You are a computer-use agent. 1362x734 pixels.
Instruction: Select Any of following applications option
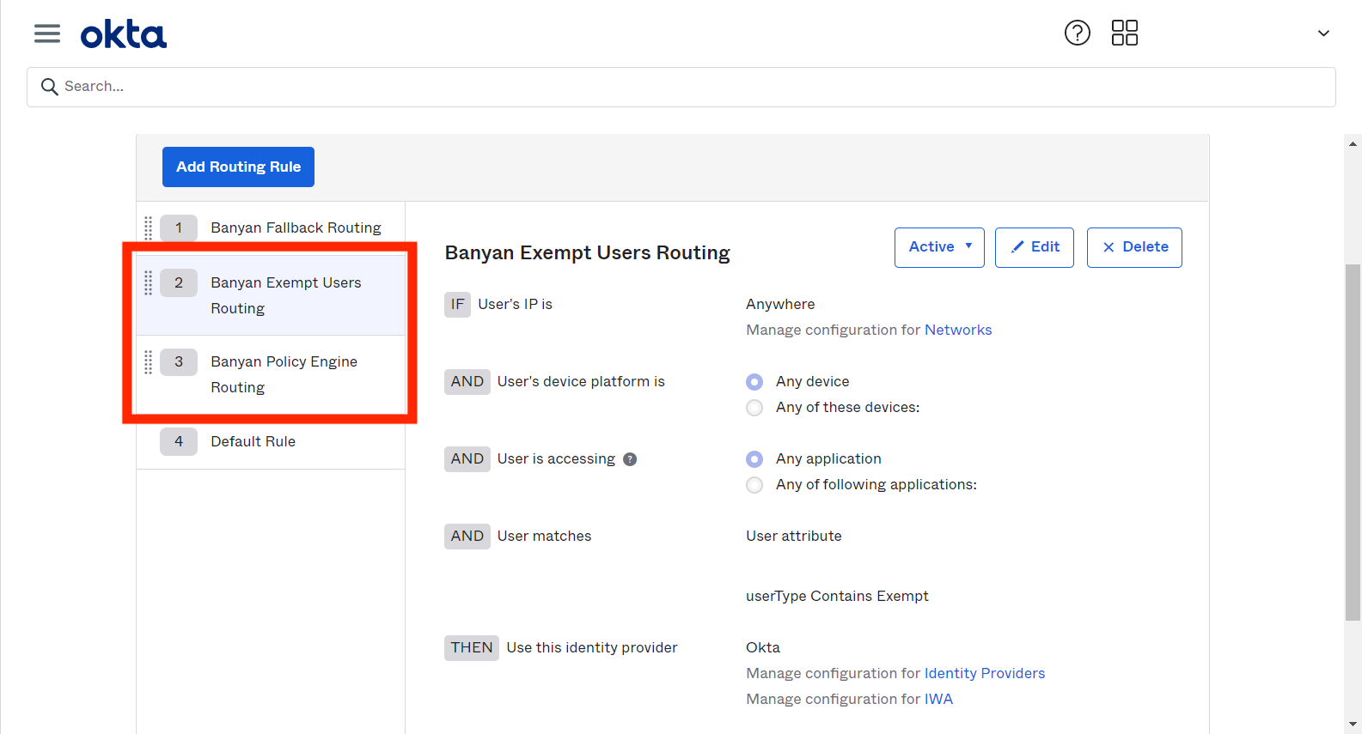[754, 485]
